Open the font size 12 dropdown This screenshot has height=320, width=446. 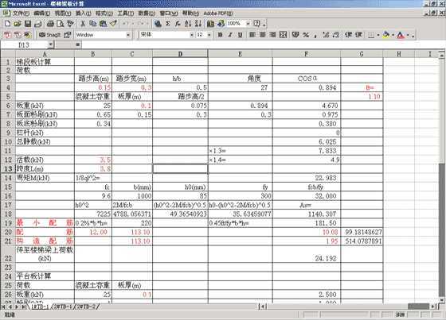click(x=209, y=35)
